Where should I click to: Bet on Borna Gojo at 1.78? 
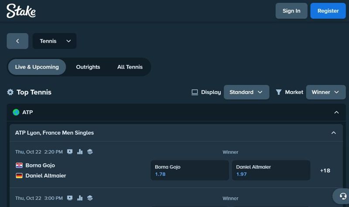[190, 170]
